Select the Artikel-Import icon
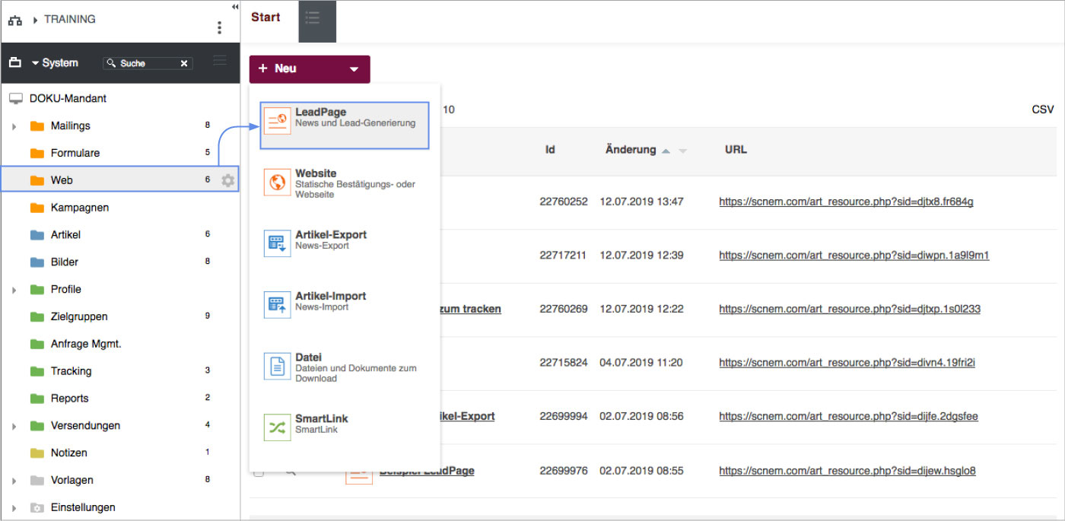This screenshot has width=1065, height=521. point(277,305)
